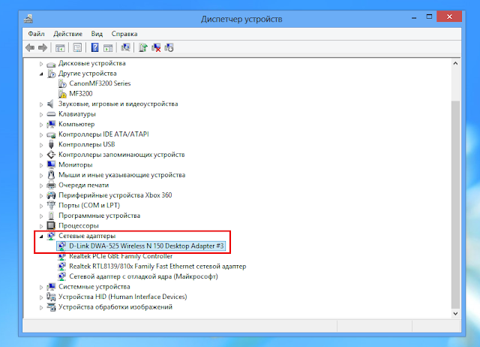Open the Действие menu
Screen dimensions: 480x347
click(x=68, y=34)
